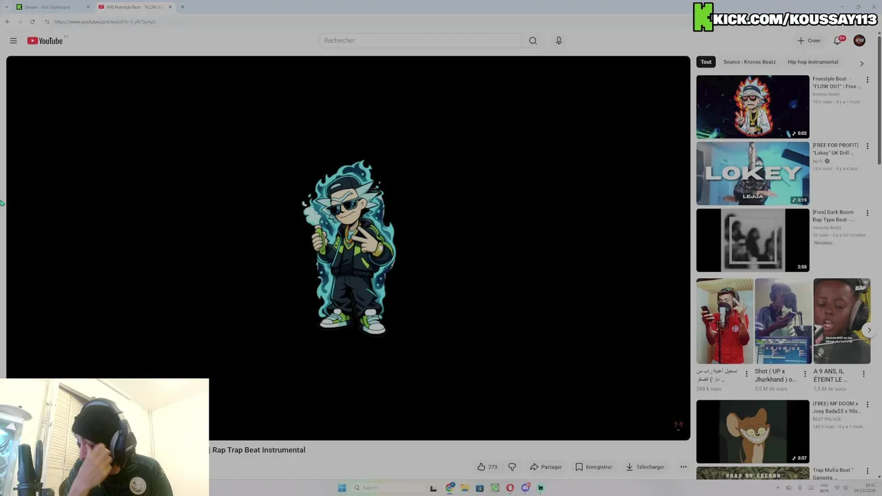Click the Télécharger download button

click(645, 467)
